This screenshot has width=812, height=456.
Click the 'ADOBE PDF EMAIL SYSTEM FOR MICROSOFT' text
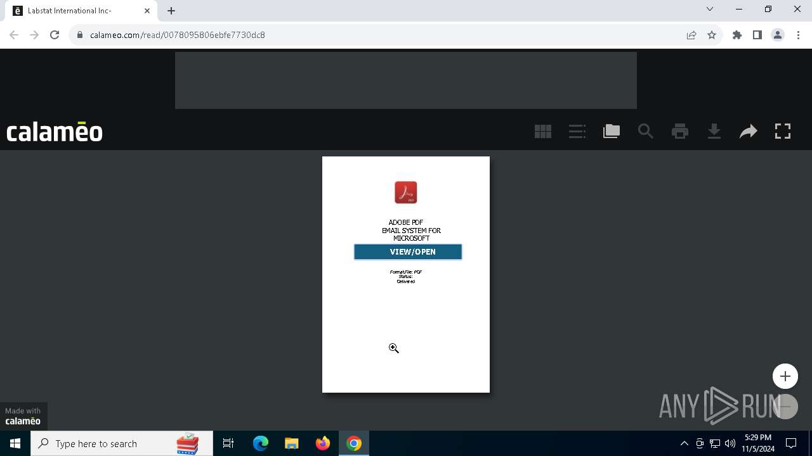click(411, 231)
